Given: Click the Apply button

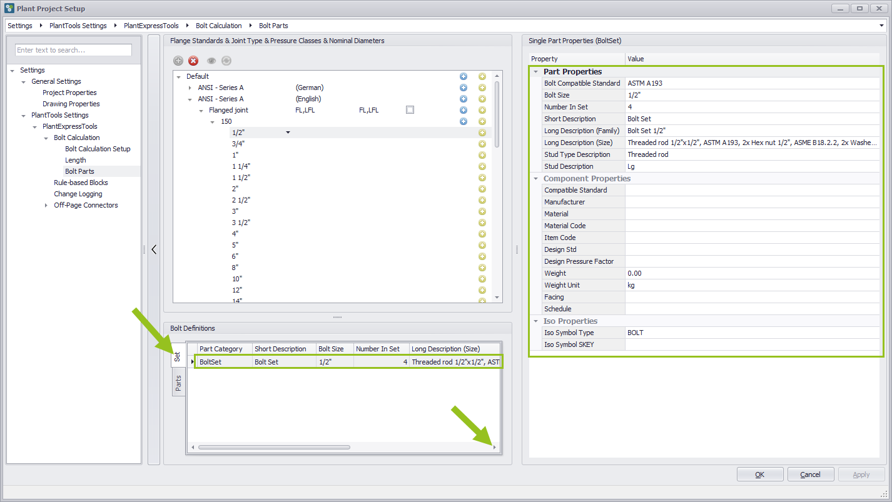Looking at the screenshot, I should 861,474.
